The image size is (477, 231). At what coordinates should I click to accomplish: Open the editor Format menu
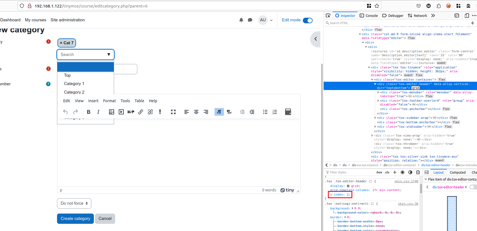click(x=110, y=101)
